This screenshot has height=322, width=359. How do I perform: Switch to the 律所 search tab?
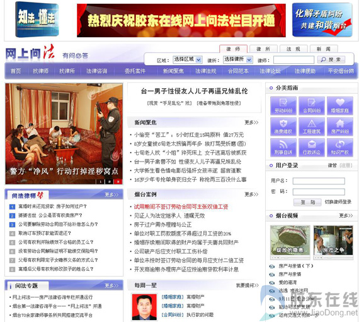263,49
